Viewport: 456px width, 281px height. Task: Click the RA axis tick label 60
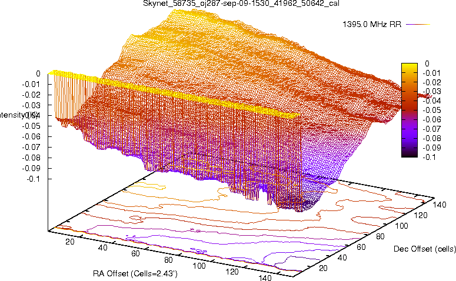point(135,253)
